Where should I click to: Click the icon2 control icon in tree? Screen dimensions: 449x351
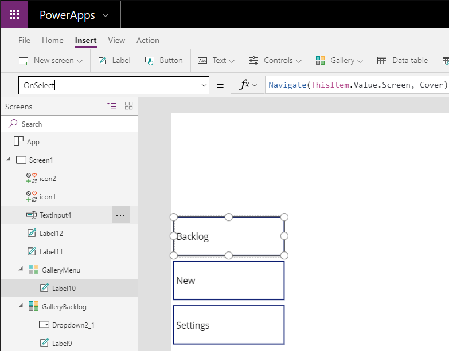(x=32, y=178)
